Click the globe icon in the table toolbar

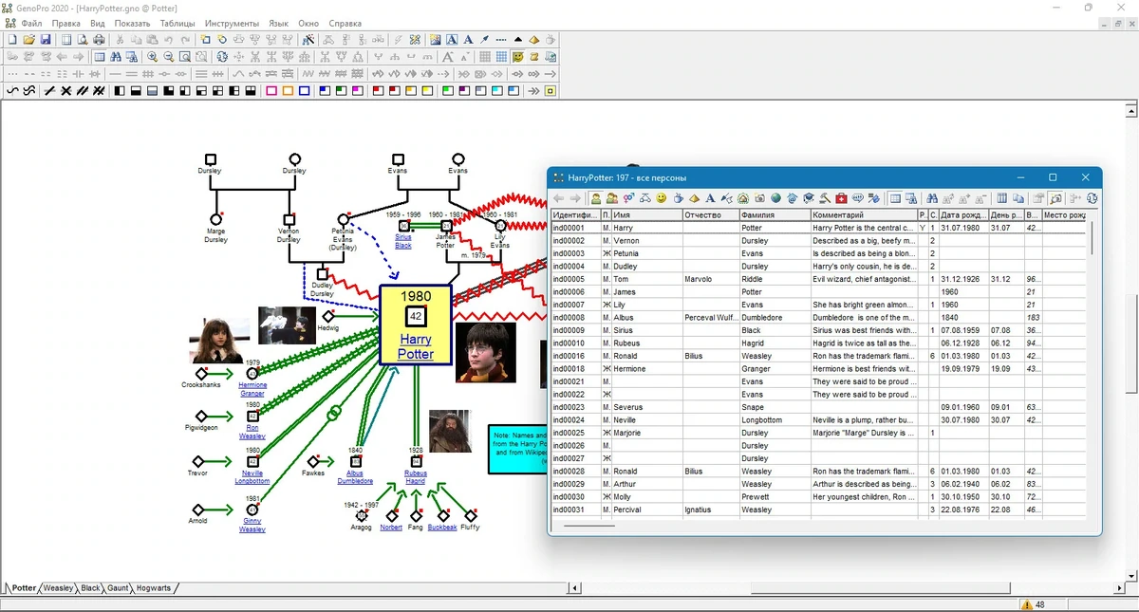(775, 198)
